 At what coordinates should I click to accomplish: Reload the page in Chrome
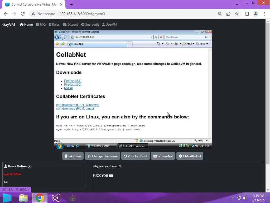(x=23, y=14)
